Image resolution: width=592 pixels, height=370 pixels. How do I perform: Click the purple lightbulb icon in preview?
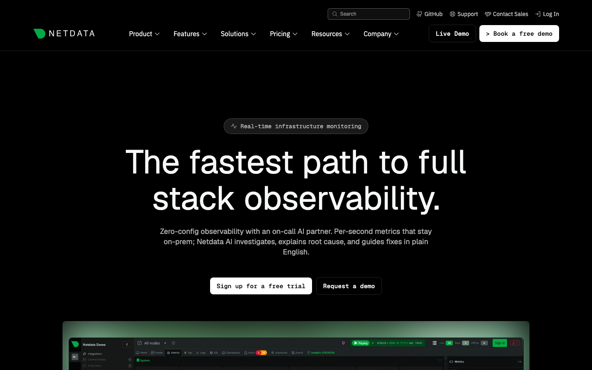343,343
